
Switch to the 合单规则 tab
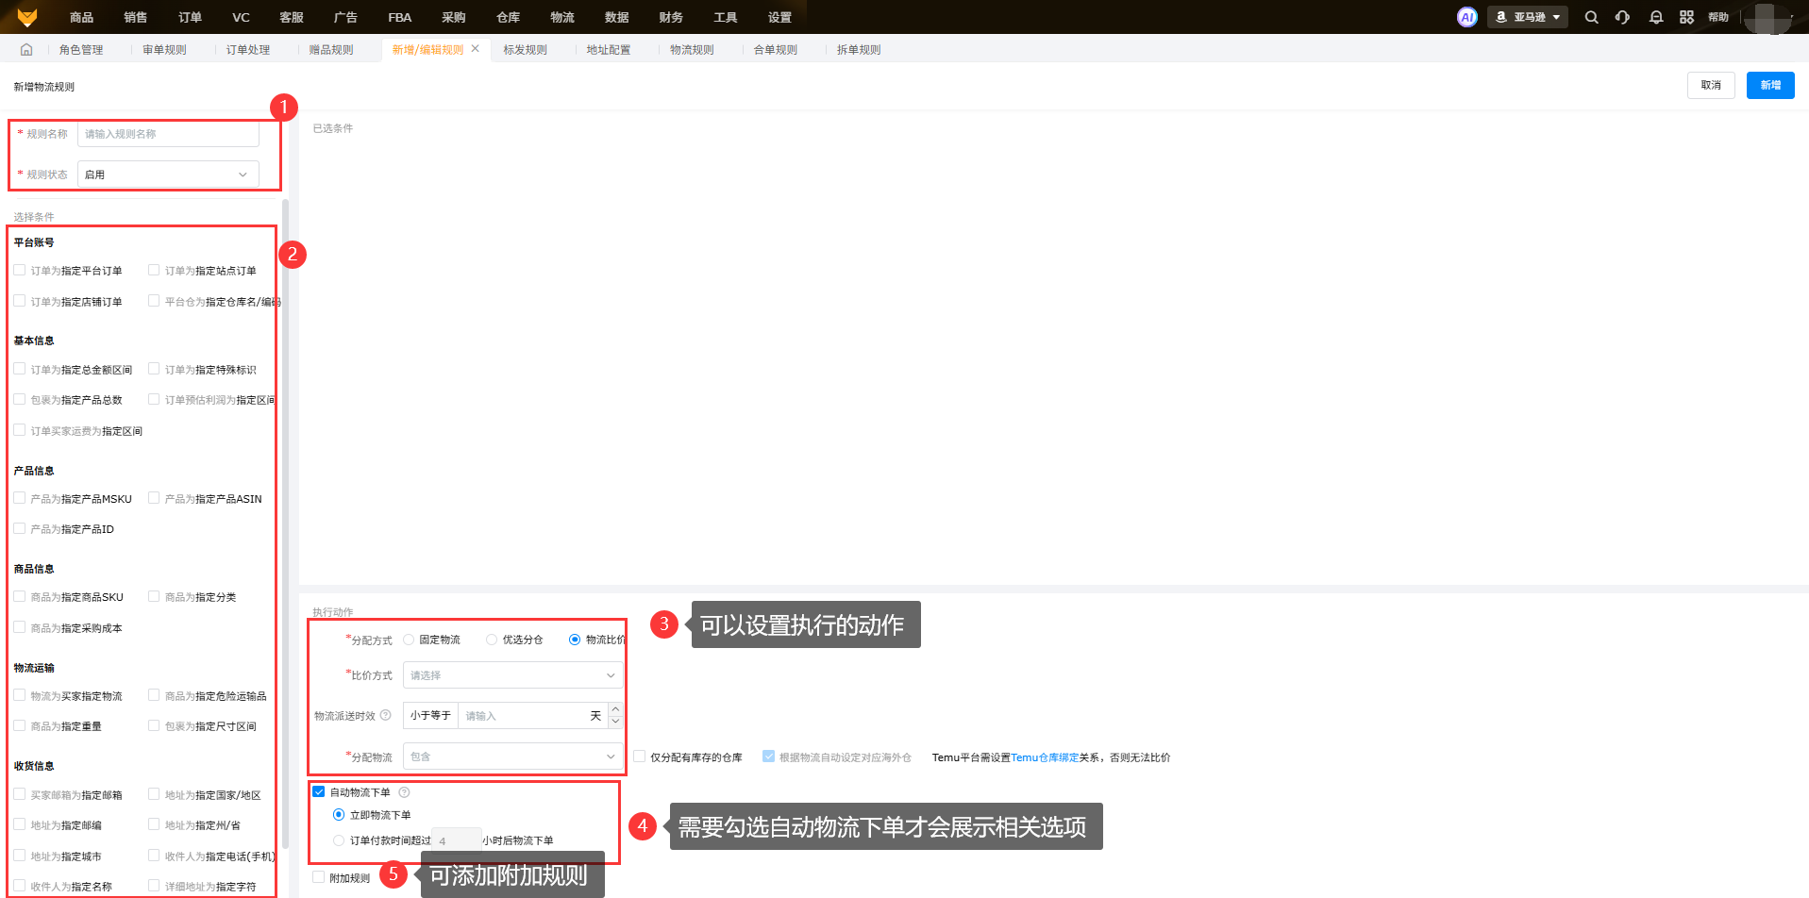pos(775,50)
